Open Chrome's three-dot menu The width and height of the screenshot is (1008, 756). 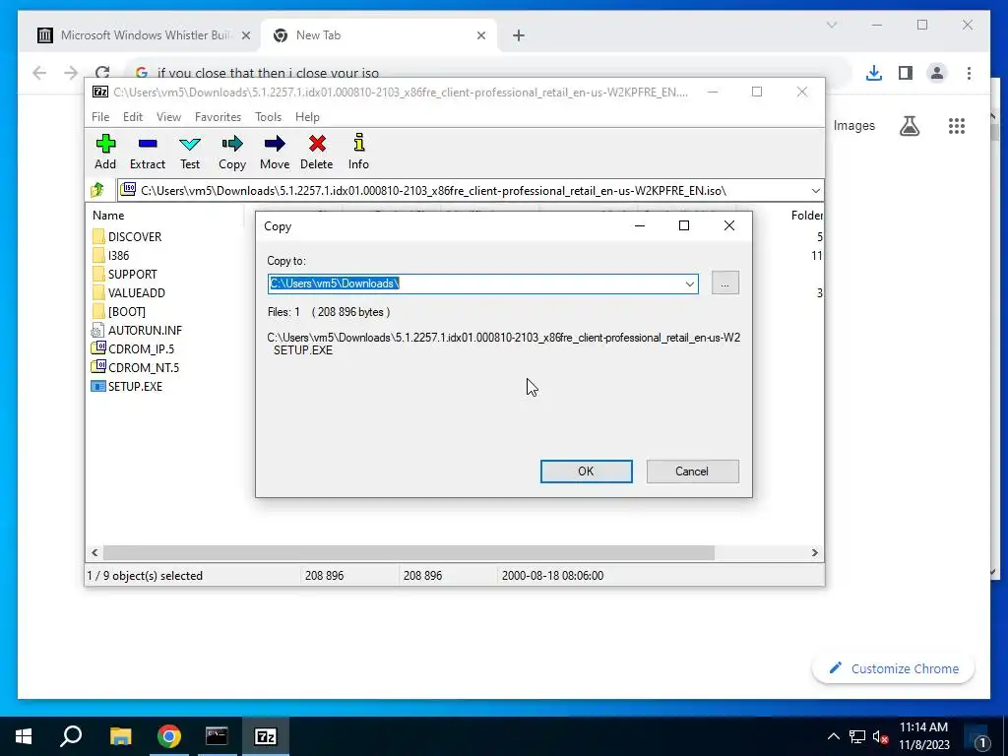pos(969,73)
